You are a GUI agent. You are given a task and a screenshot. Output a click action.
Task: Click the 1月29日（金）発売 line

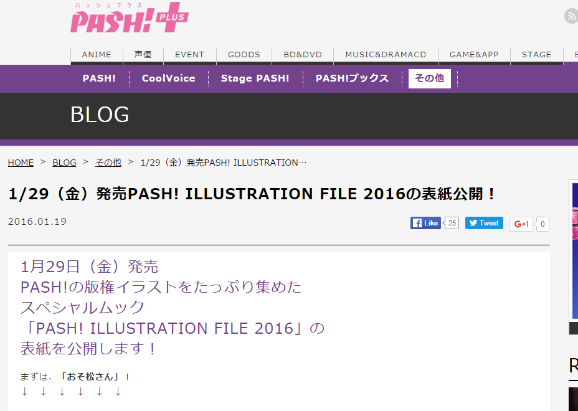tap(89, 267)
